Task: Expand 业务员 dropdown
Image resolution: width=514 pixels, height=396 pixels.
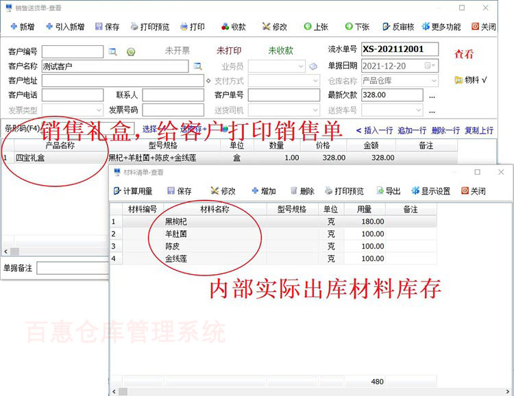Action: coord(301,66)
